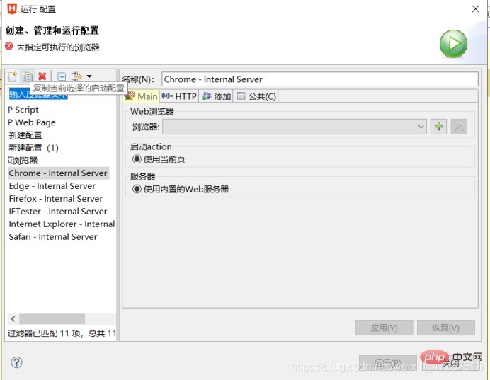Select Safari - Internal Server
Screen dimensions: 490x380
pyautogui.click(x=53, y=236)
